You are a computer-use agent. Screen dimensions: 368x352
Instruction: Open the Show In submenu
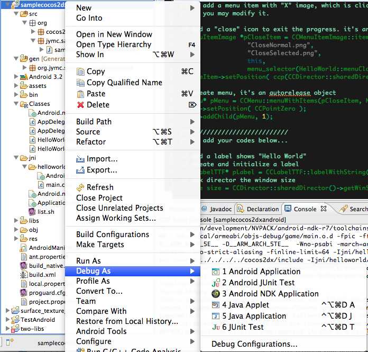[x=133, y=55]
